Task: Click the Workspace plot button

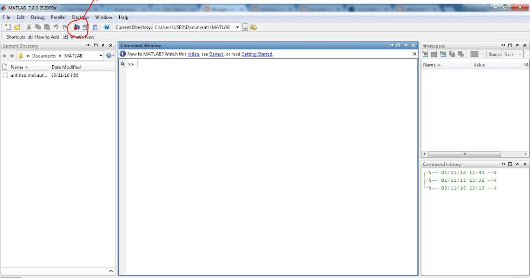Action: coord(474,54)
